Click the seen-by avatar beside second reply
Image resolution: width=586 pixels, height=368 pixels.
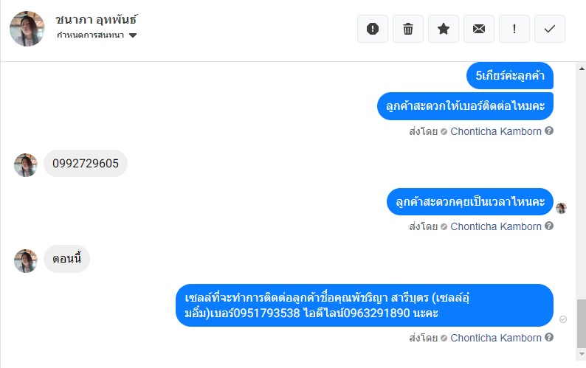tap(561, 208)
